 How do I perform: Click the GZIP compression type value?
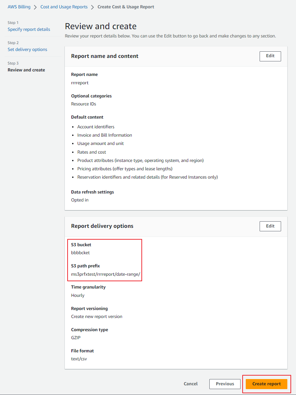pos(76,338)
